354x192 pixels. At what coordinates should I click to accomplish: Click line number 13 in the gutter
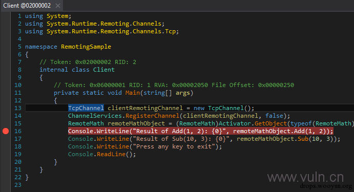click(18, 108)
